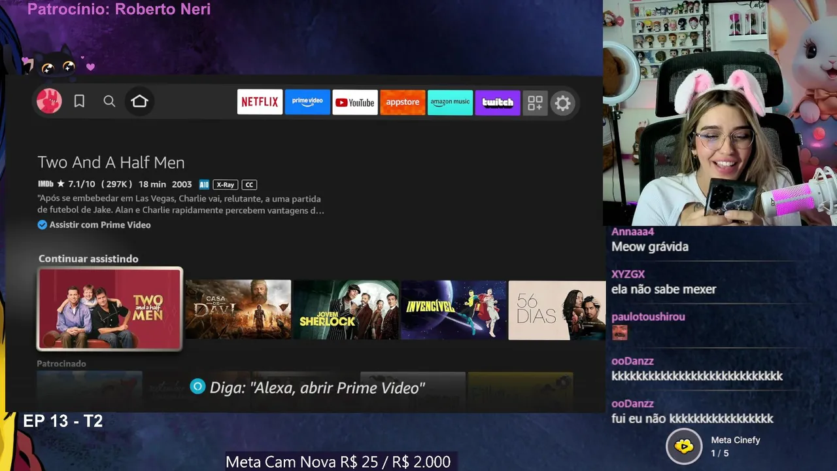Click the blue check Prime Video icon
The width and height of the screenshot is (837, 471).
(x=43, y=224)
